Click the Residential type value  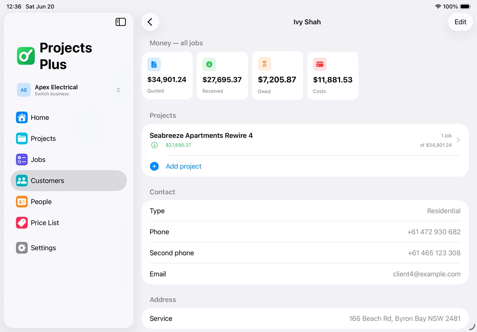pos(444,211)
